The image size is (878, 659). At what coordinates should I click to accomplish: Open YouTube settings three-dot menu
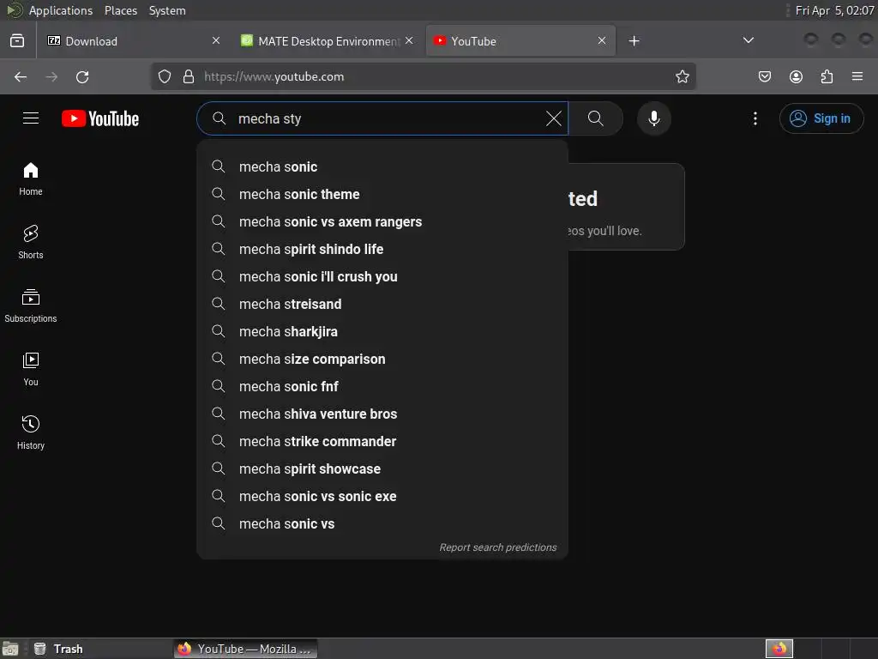(755, 118)
